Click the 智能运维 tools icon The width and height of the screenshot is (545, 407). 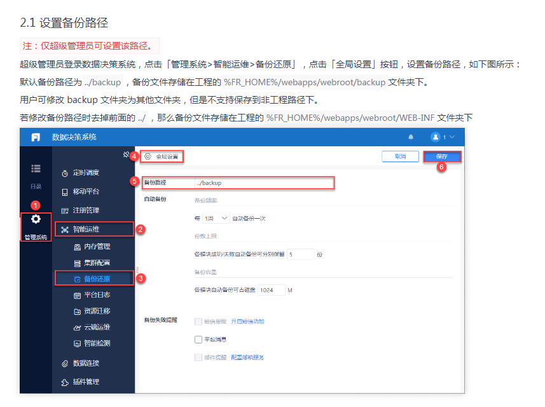point(65,230)
